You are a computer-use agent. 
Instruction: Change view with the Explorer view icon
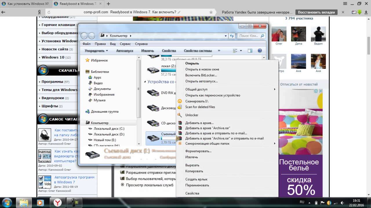[235, 51]
